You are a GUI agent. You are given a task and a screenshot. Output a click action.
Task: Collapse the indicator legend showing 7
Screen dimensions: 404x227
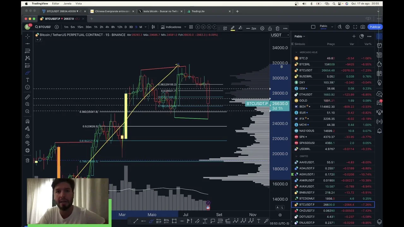[x=38, y=40]
